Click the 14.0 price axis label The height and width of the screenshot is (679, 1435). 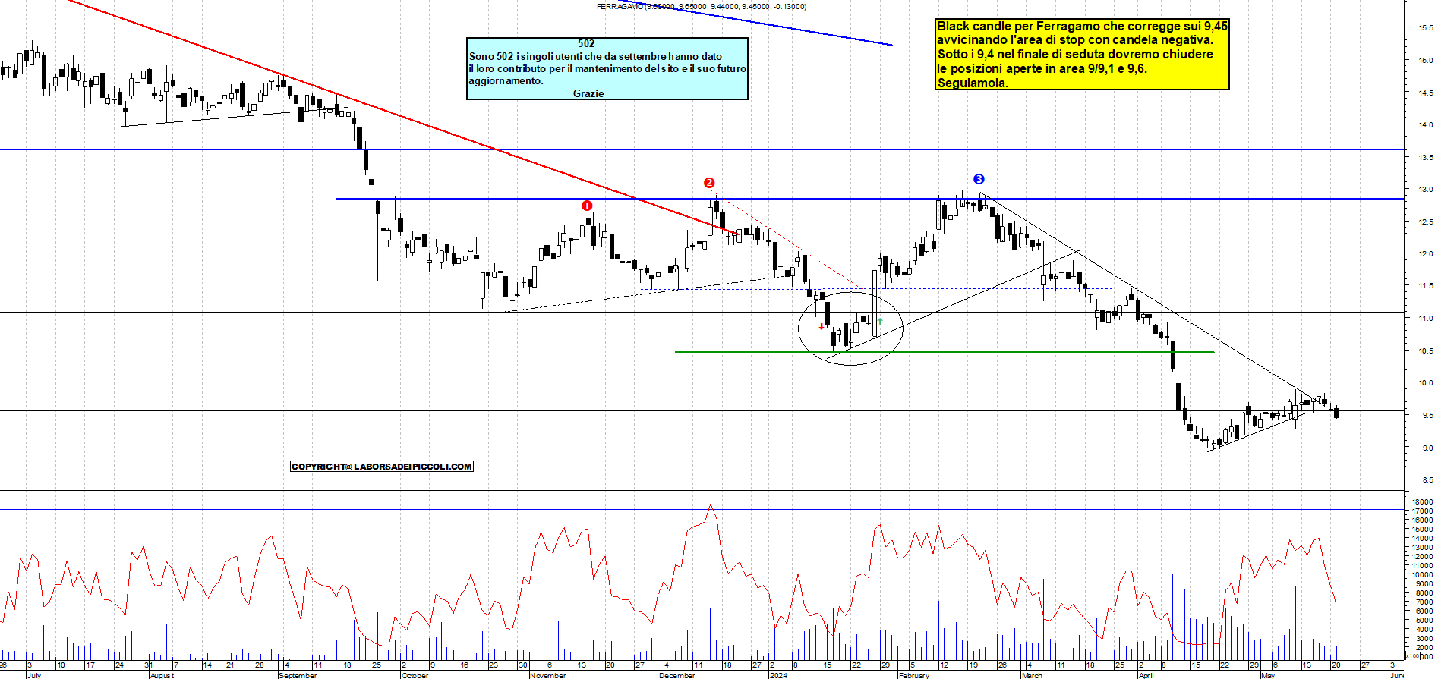(1425, 125)
